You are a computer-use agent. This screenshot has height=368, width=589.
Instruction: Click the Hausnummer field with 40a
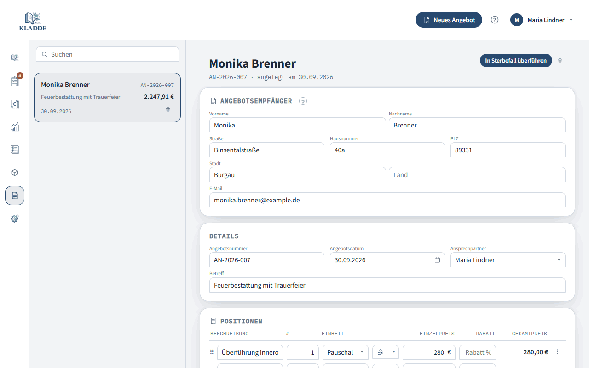(x=387, y=150)
